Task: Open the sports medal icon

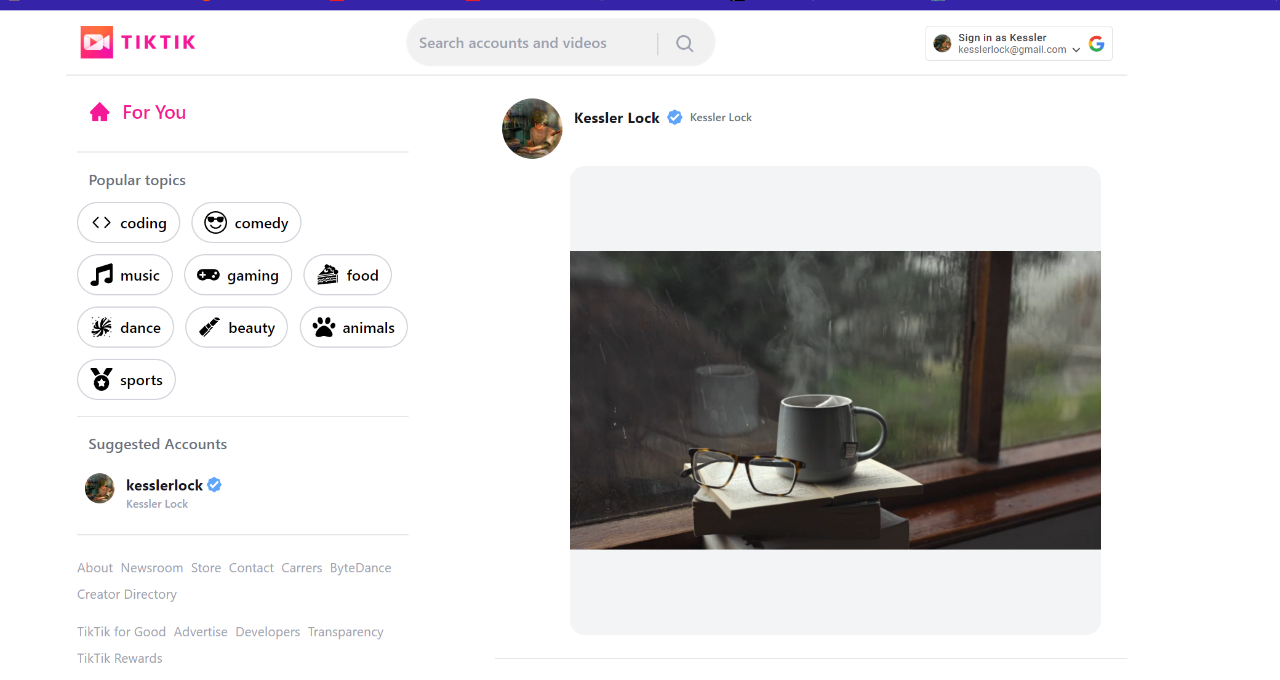Action: coord(102,380)
